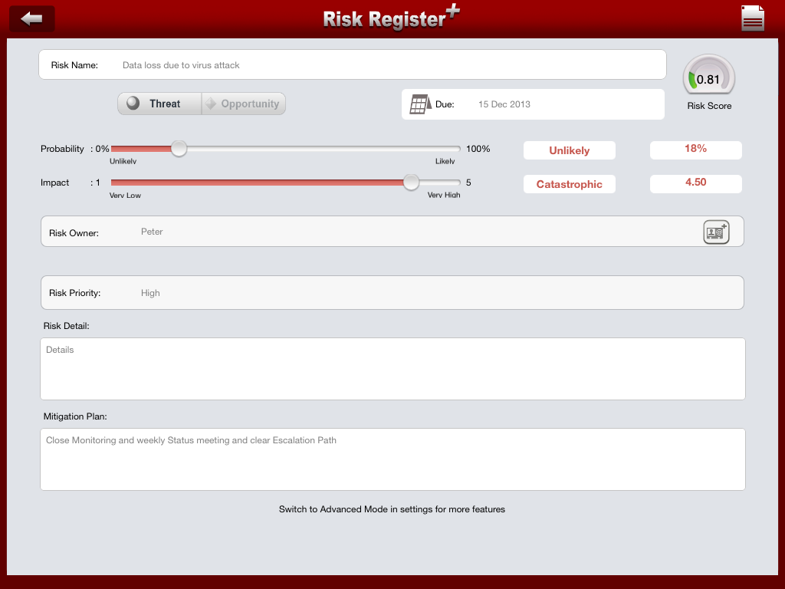The height and width of the screenshot is (589, 785).
Task: Click the diamond icon on Opportunity
Action: 211,104
